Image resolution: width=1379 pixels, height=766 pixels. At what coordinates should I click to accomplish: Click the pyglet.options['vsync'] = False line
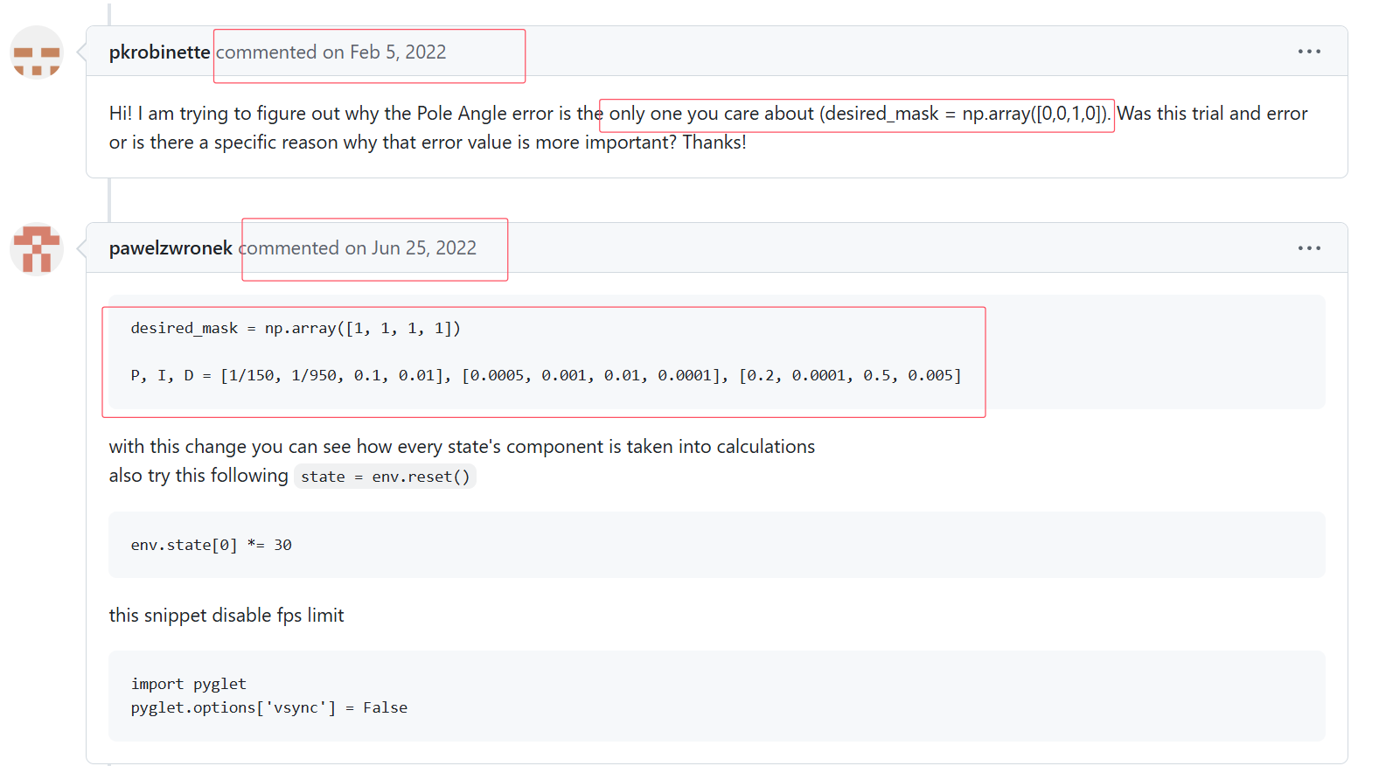click(x=269, y=707)
